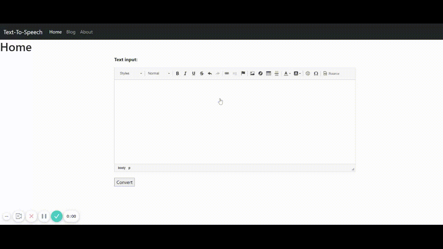
Task: Insert a Horizontal Line via its toolbar icon
Action: [277, 73]
